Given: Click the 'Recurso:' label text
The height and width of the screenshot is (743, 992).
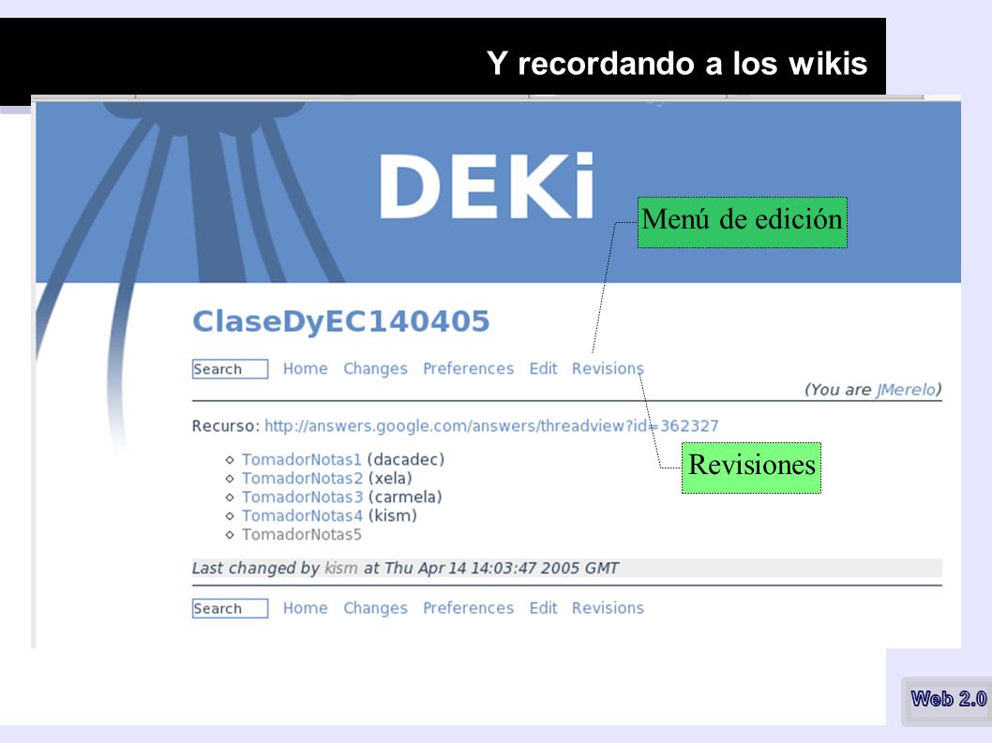Looking at the screenshot, I should coord(226,425).
